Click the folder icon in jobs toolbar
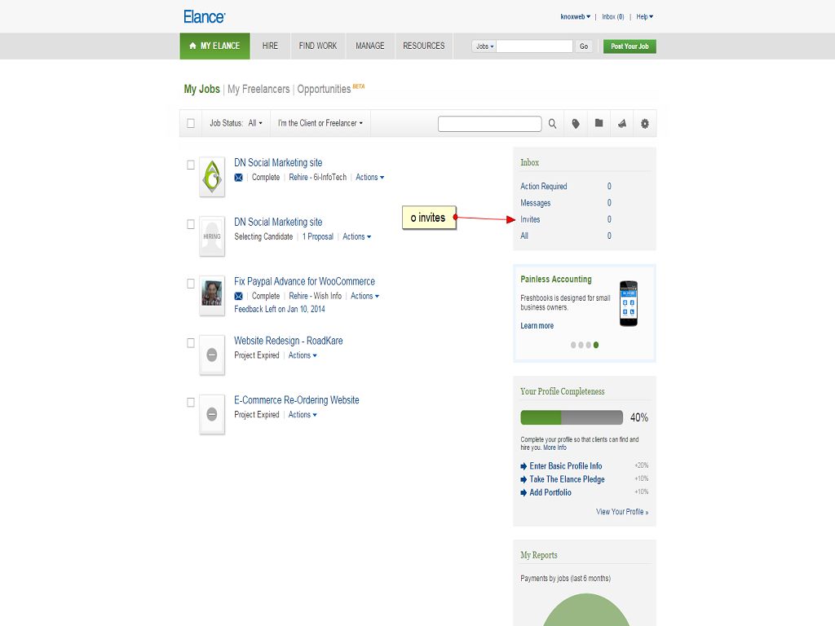This screenshot has height=626, width=835. 599,123
